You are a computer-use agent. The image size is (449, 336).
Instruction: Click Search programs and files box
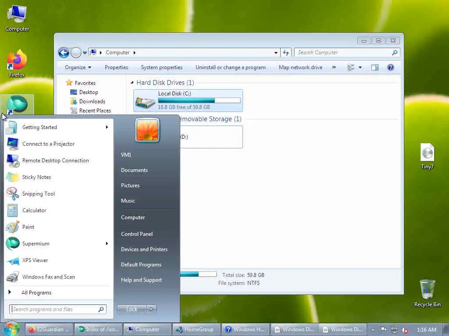58,309
